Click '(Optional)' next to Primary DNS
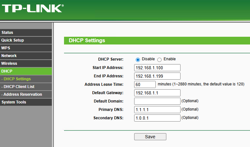This screenshot has height=147, width=250. point(190,109)
